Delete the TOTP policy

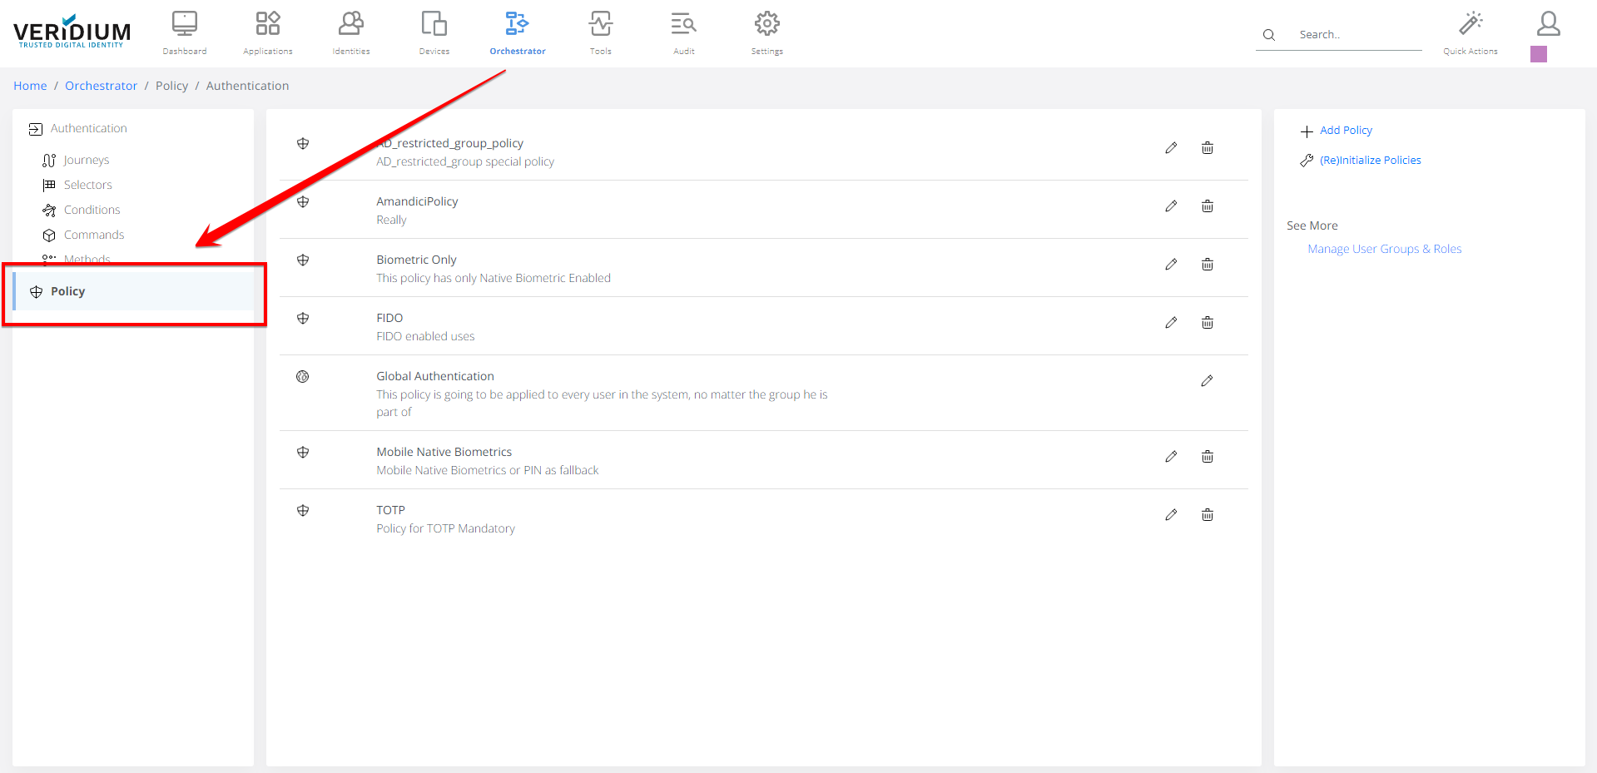tap(1207, 515)
